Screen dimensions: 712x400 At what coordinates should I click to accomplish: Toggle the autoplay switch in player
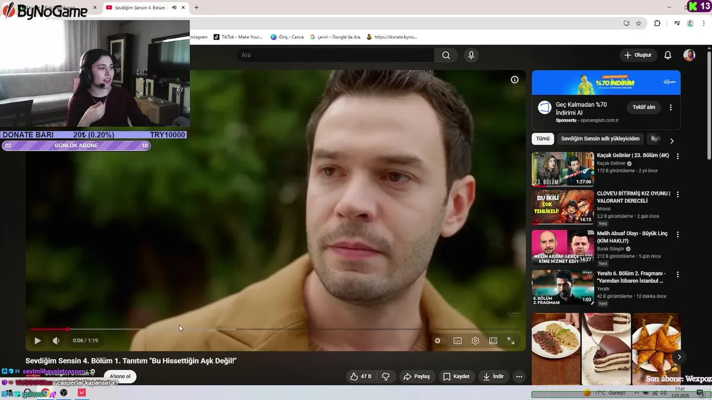pyautogui.click(x=437, y=341)
